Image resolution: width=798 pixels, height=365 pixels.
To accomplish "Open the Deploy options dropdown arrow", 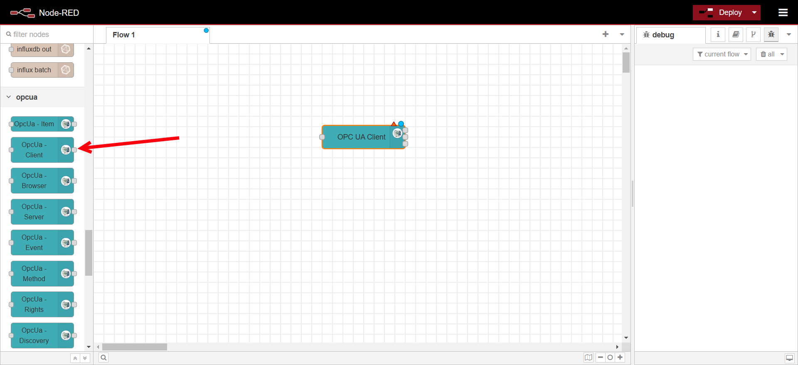I will [754, 12].
